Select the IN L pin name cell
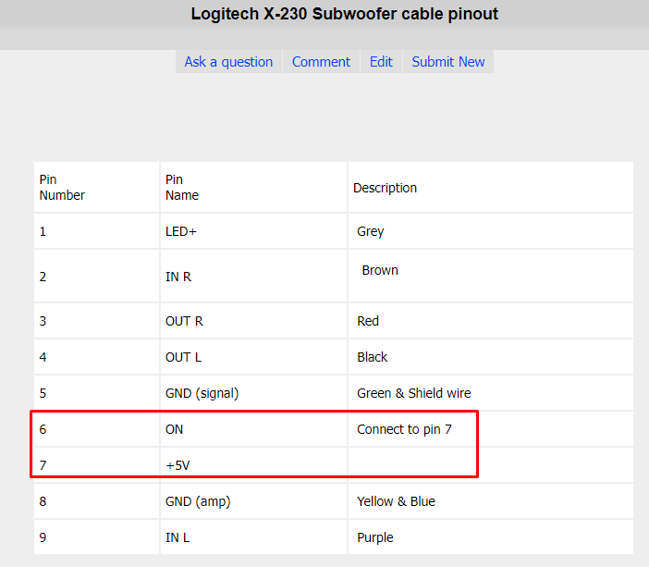649x567 pixels. [253, 537]
